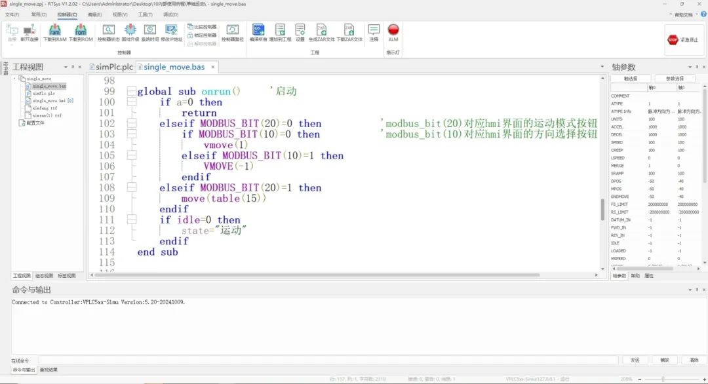Switch to the 属性 tab in axis panel

649,276
